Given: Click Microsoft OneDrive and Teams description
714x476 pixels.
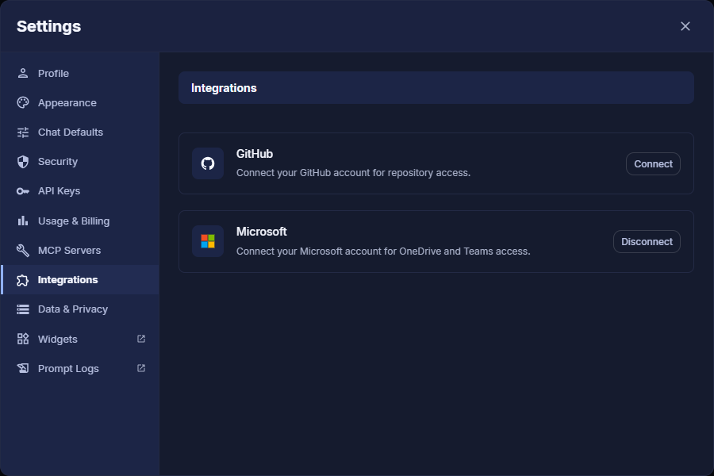Looking at the screenshot, I should point(383,251).
